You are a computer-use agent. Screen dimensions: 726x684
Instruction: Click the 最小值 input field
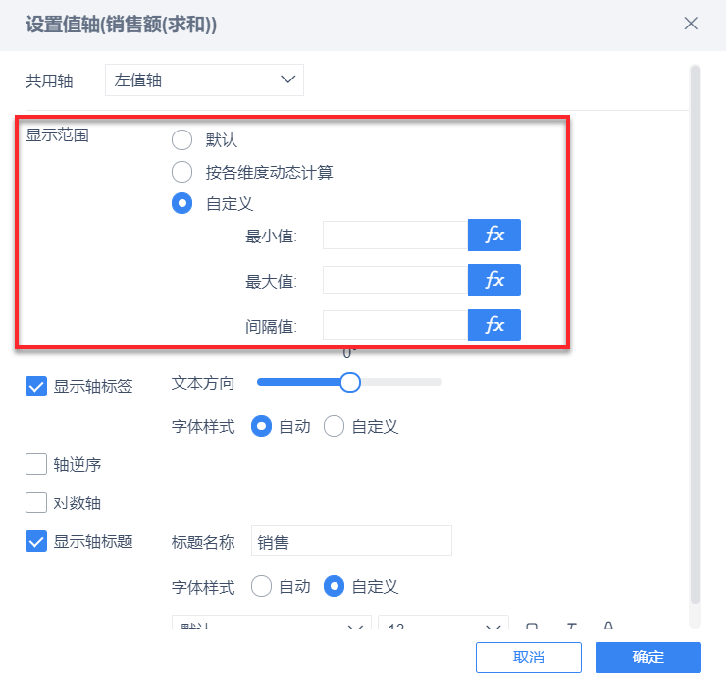[x=394, y=236]
